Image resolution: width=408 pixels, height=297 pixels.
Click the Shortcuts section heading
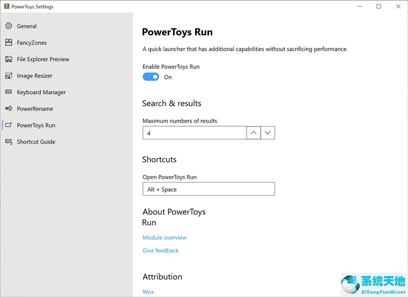(159, 159)
